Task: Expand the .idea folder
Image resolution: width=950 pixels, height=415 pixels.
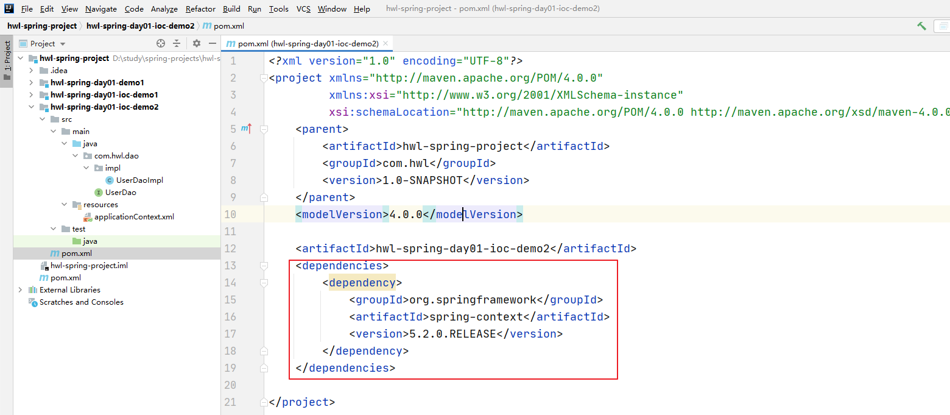Action: tap(32, 71)
